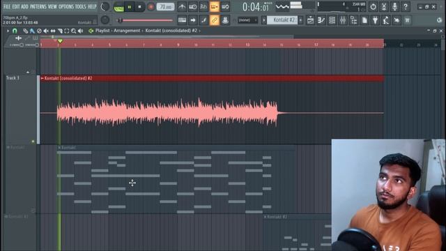Viewport: 446px width, 251px height.
Task: Select the Draw pencil tool
Action: [25, 31]
